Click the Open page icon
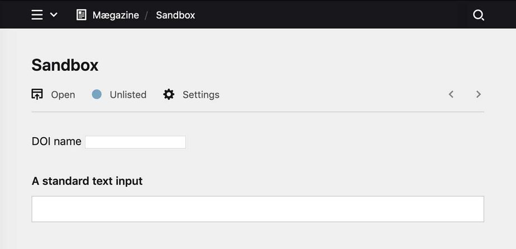This screenshot has height=249, width=516. tap(37, 94)
